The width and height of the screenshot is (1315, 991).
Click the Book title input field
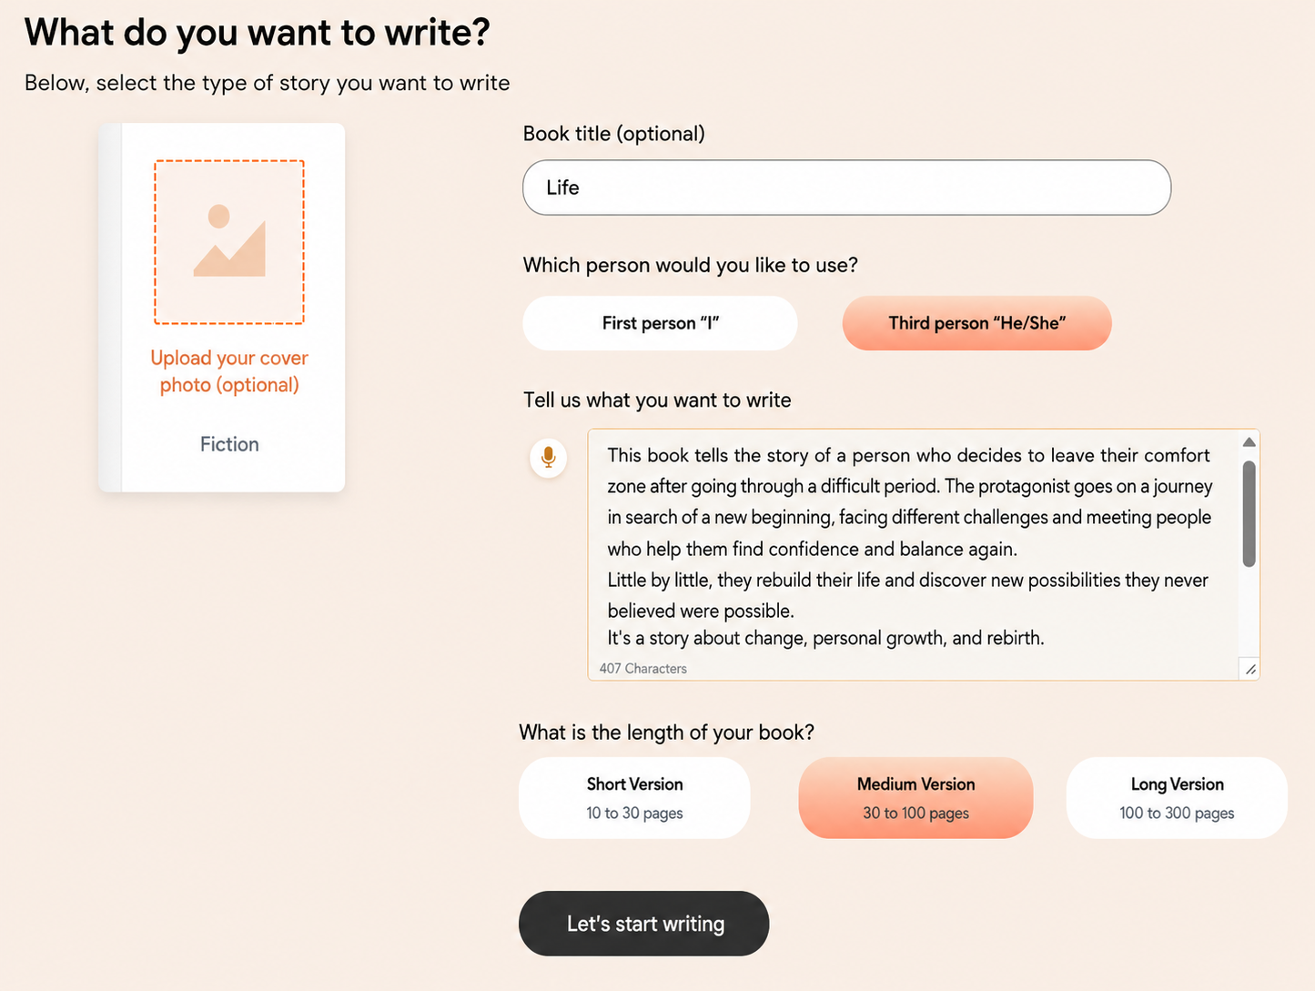[x=846, y=187]
